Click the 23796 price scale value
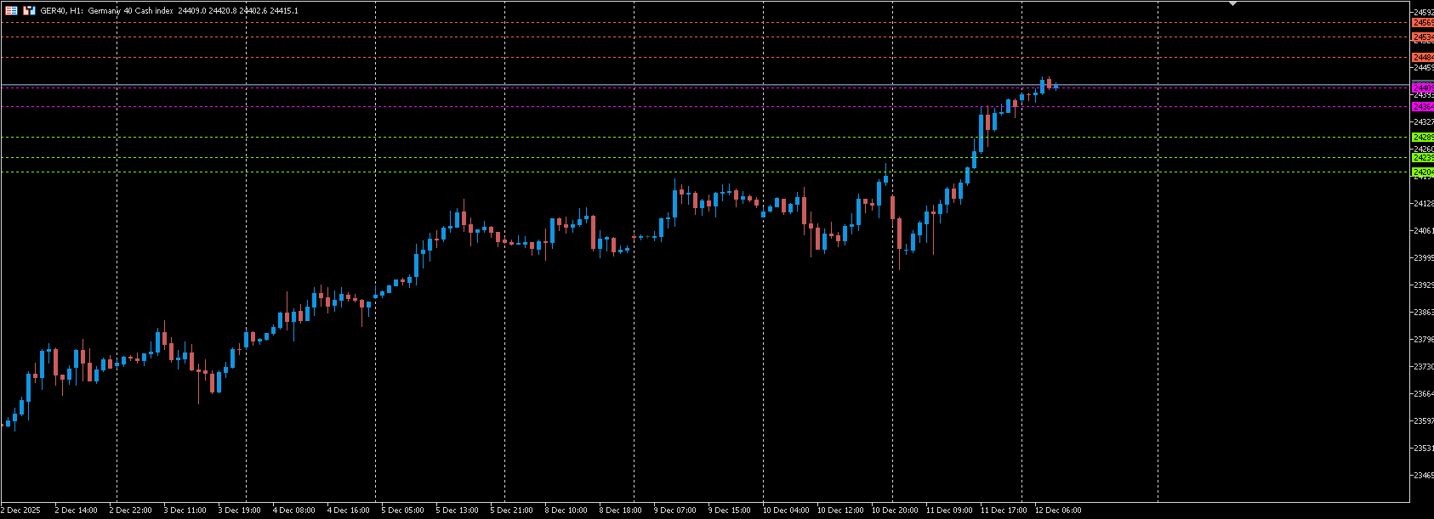Image resolution: width=1434 pixels, height=519 pixels. (x=1424, y=340)
